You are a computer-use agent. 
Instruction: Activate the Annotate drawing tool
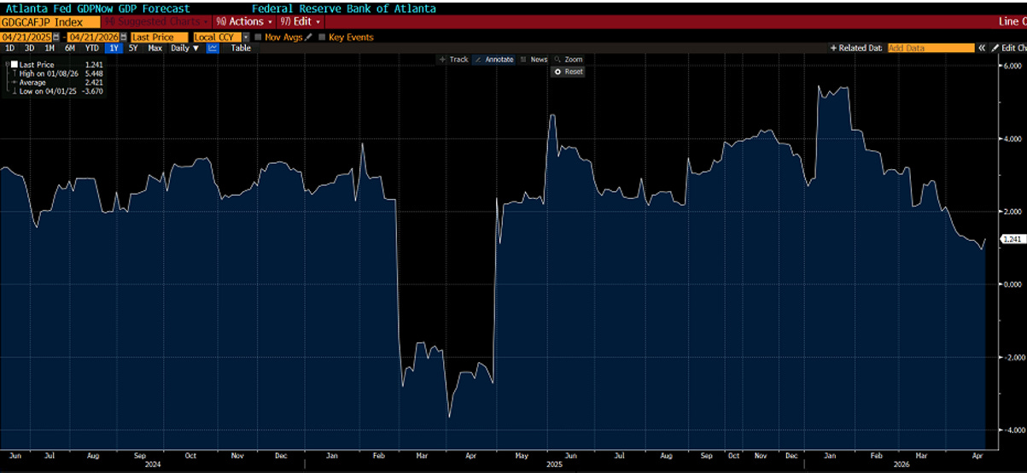pyautogui.click(x=493, y=60)
